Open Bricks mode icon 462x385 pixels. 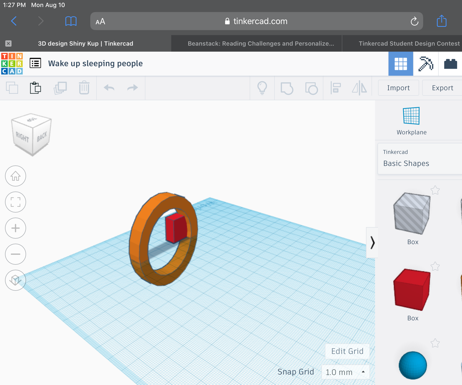[450, 64]
